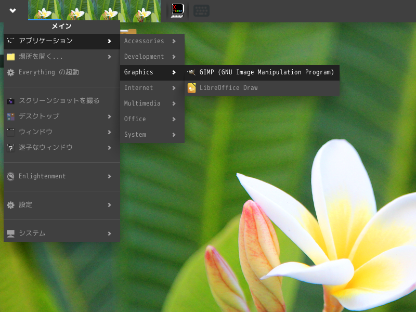This screenshot has width=416, height=312.
Task: Switch to the first desktop pager thumbnail
Action: [x=44, y=10]
